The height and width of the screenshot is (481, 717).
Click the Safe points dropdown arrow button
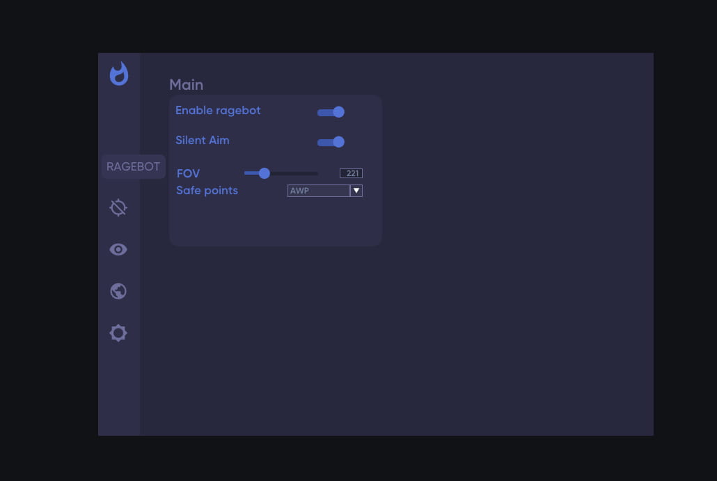tap(356, 191)
